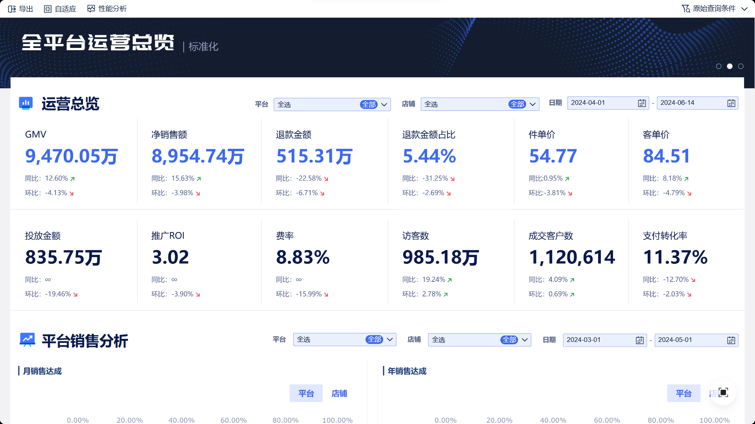Expand the 运营总览 platform (平台) dropdown
The height and width of the screenshot is (424, 755).
(384, 104)
